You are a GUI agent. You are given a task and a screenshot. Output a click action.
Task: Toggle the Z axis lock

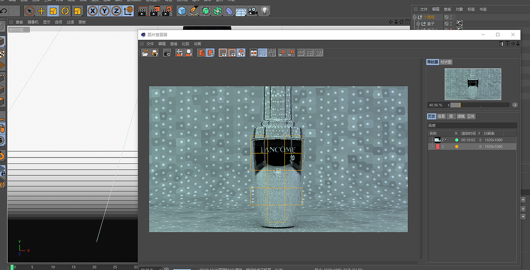(116, 11)
